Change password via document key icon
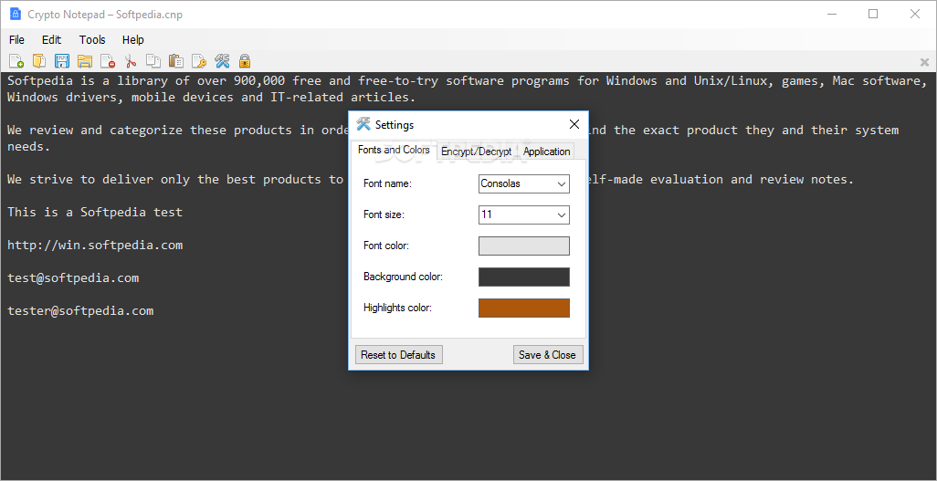This screenshot has height=481, width=937. (x=199, y=61)
